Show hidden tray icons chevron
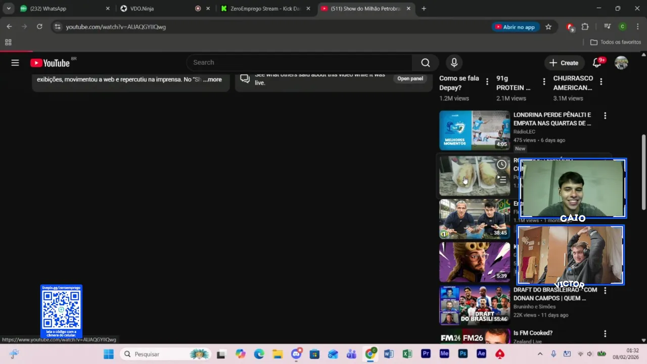This screenshot has width=647, height=364. click(x=540, y=354)
